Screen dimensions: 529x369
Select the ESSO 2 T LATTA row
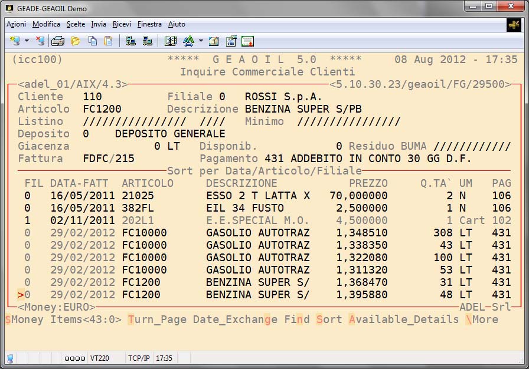tap(257, 196)
